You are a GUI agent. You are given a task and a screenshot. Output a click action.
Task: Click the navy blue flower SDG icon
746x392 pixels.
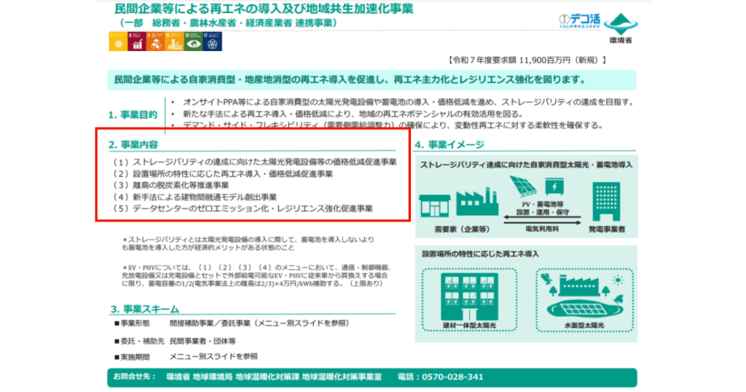click(213, 42)
